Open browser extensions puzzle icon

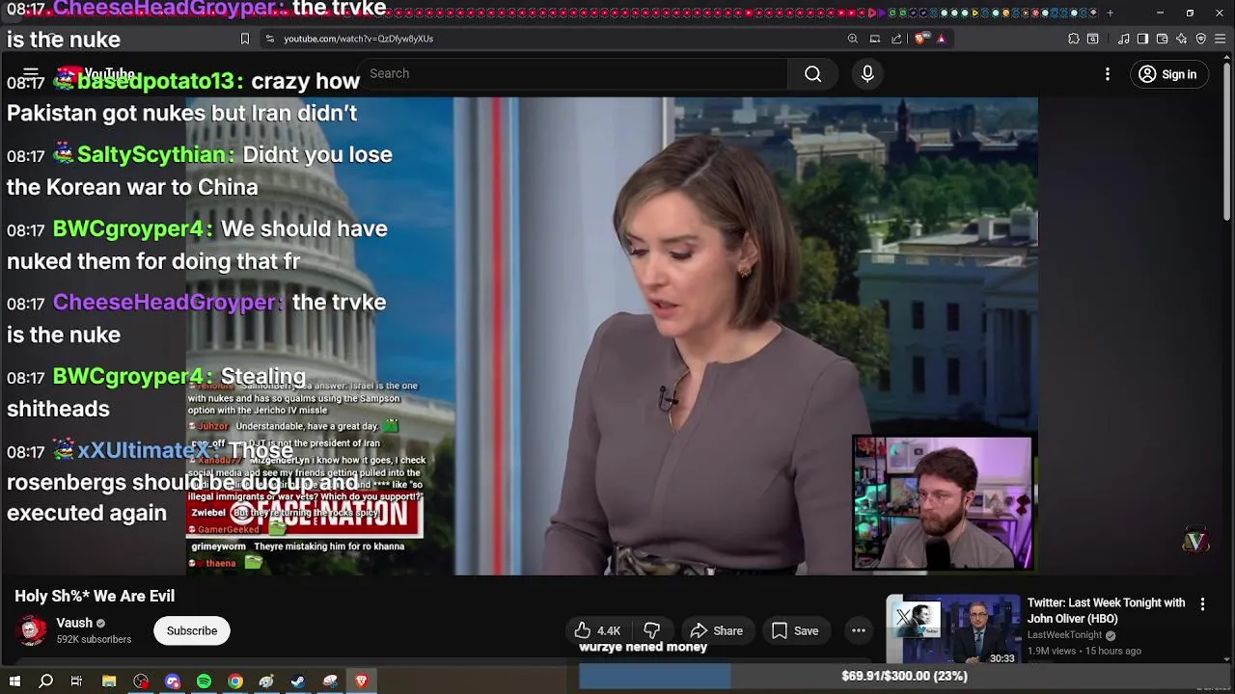(1074, 39)
